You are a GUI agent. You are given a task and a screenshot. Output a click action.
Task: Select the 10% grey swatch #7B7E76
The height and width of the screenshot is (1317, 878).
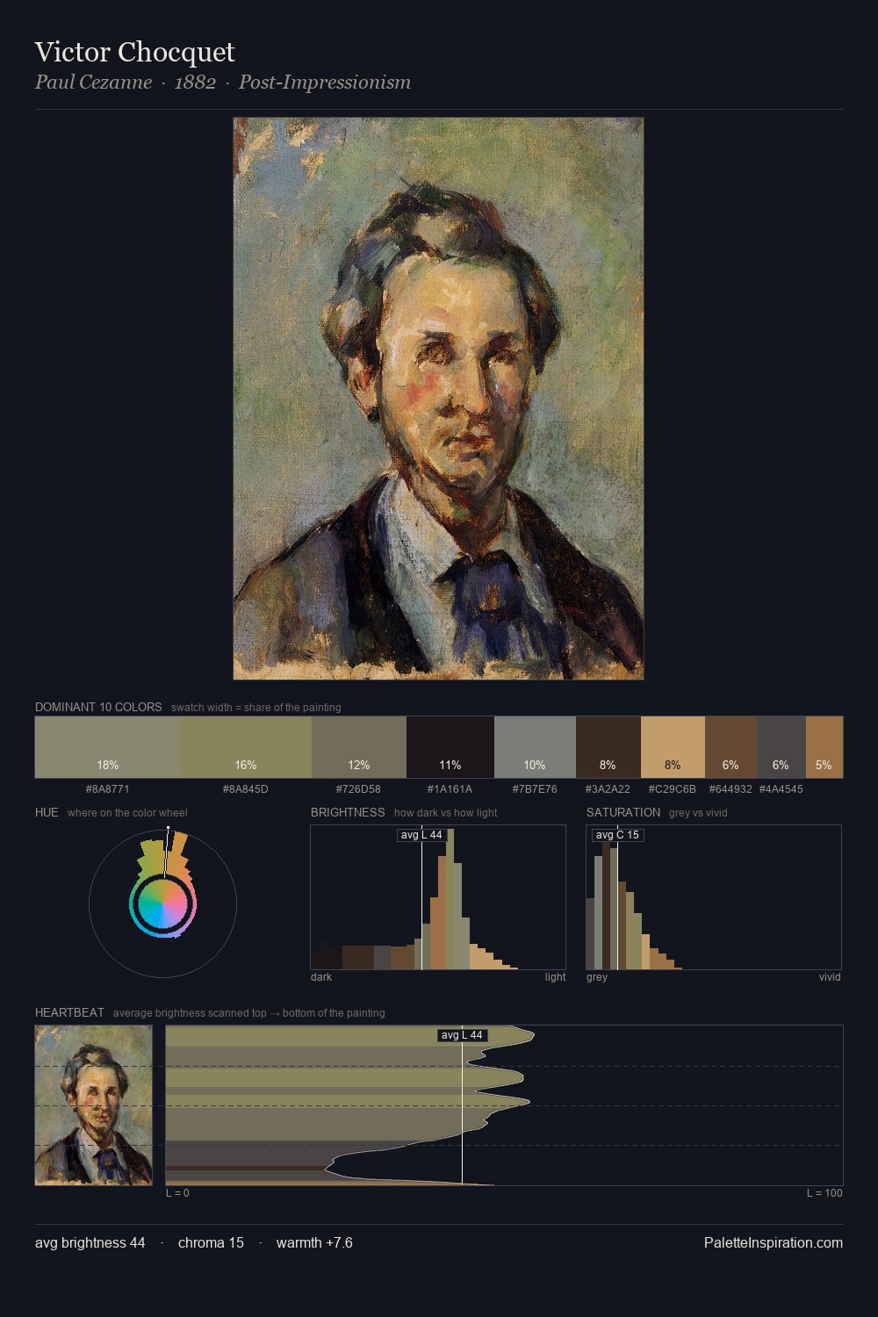[x=535, y=747]
